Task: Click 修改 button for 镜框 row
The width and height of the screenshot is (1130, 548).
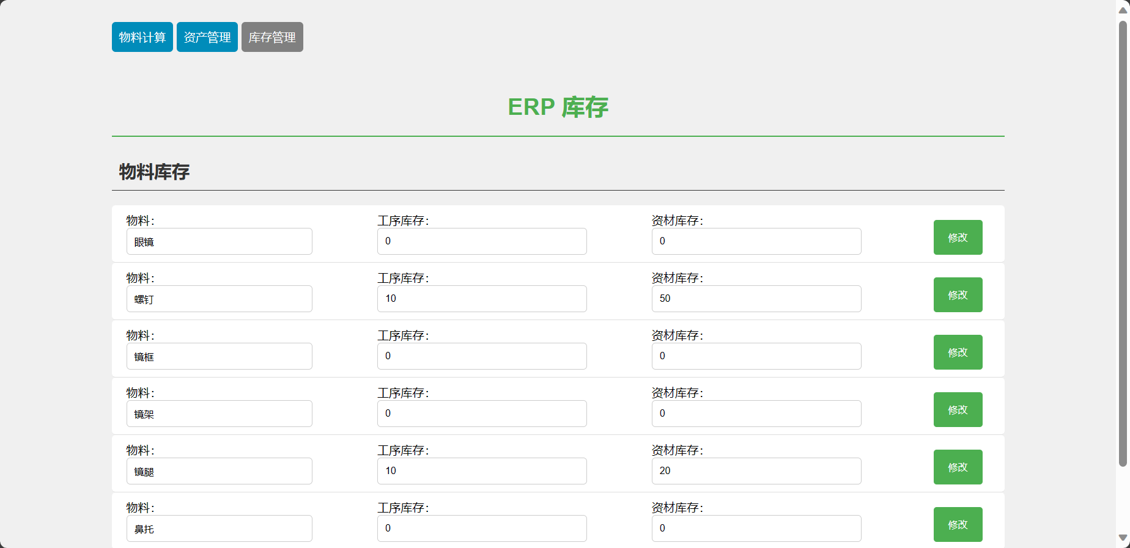Action: (958, 353)
